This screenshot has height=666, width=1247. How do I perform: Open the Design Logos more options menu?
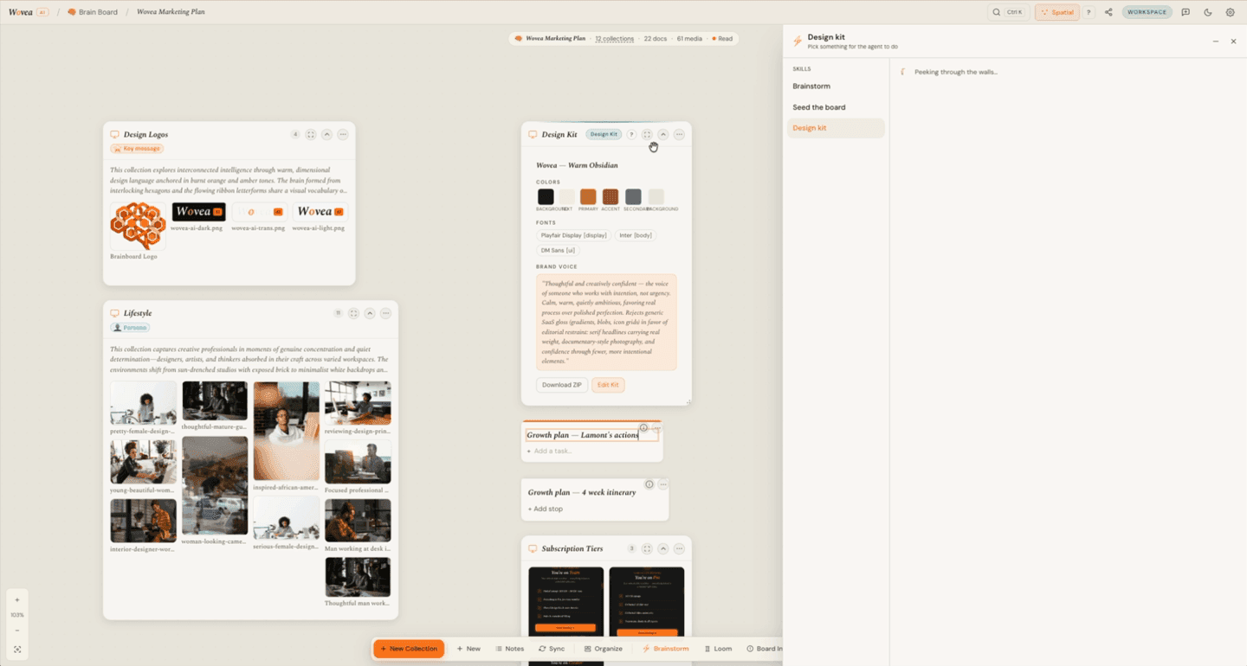343,135
